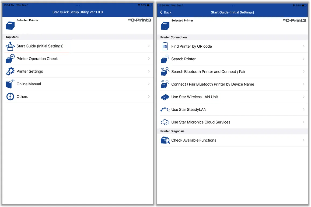Viewport: 311px width, 207px height.
Task: Click Printer Operation Check icon
Action: click(10, 59)
